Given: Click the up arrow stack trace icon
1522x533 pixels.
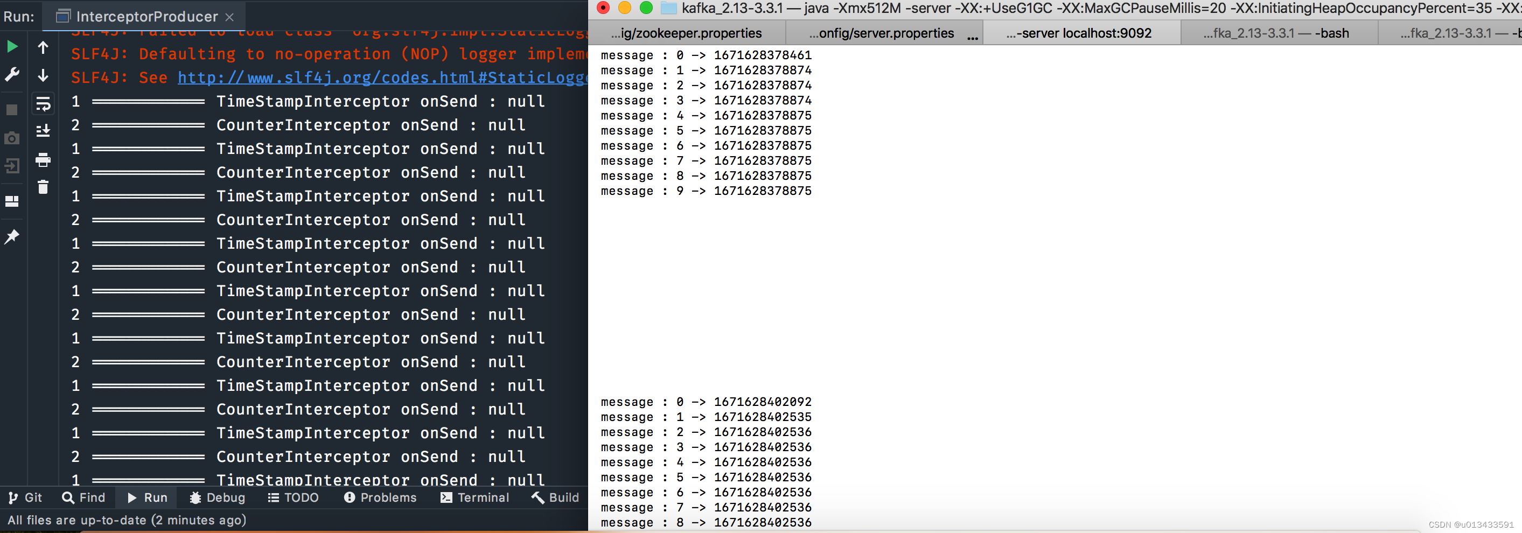Looking at the screenshot, I should (43, 47).
